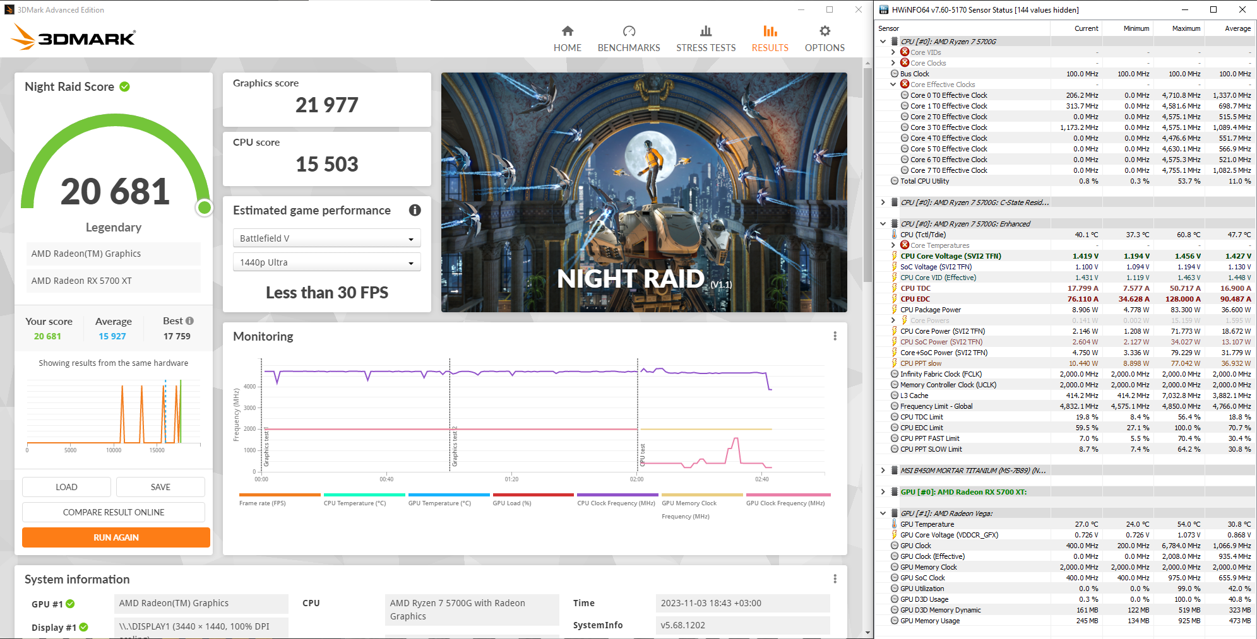
Task: Click the CPU EDC lightning icon
Action: click(895, 299)
